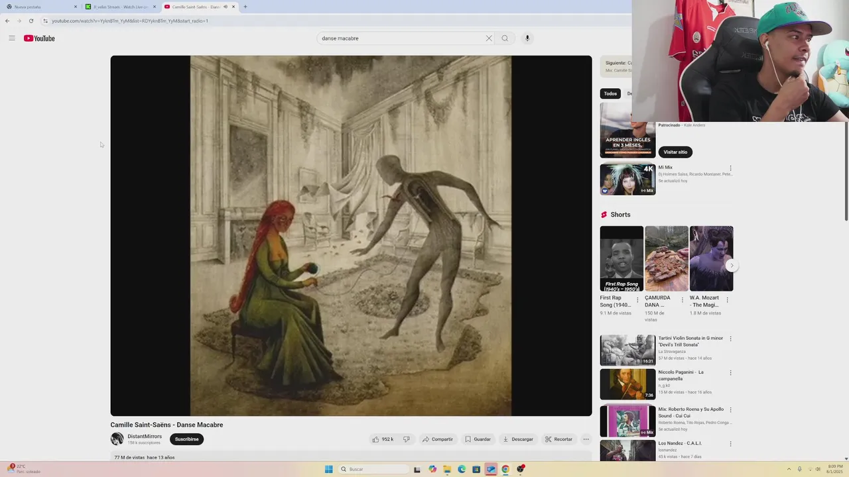The image size is (849, 477).
Task: Open the W.A. Mozart Magic short
Action: coord(711,258)
